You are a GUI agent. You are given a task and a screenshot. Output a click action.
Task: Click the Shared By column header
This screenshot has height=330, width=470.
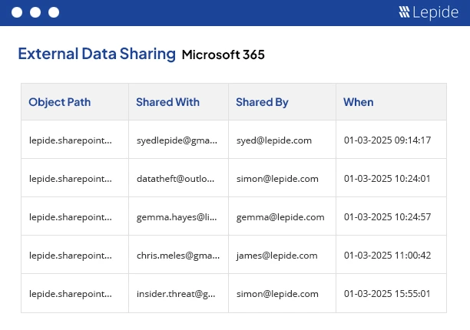[x=262, y=102]
